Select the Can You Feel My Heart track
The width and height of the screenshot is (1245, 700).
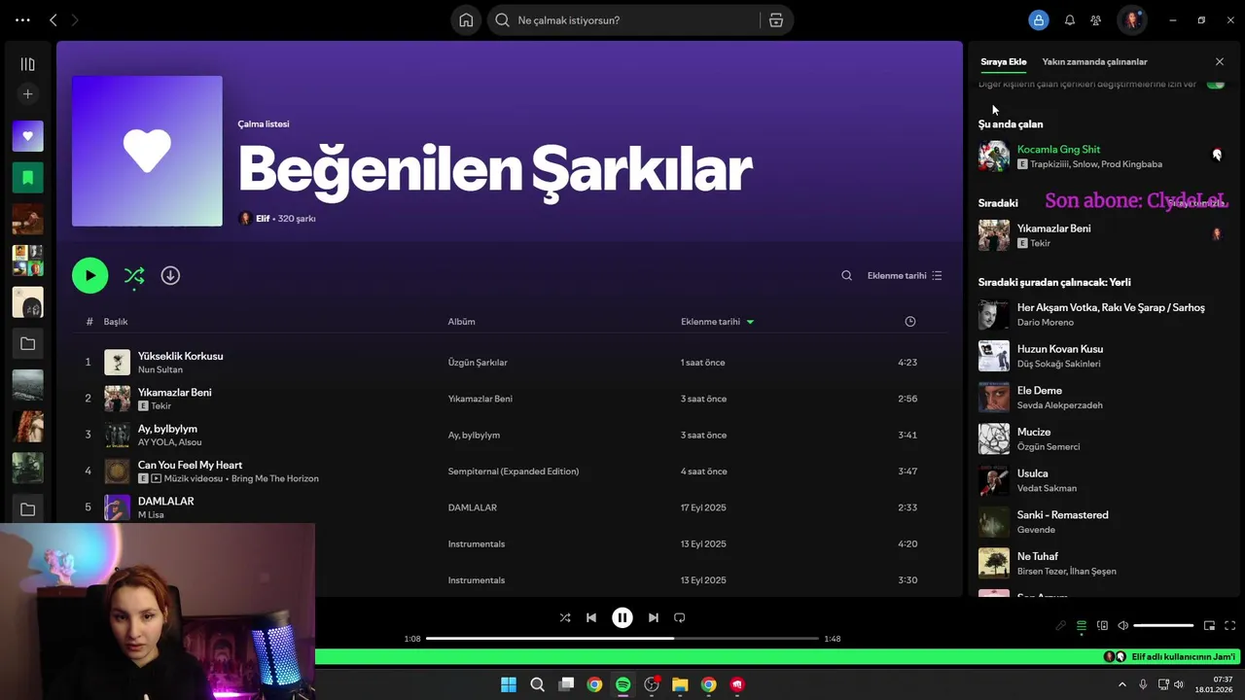510,472
